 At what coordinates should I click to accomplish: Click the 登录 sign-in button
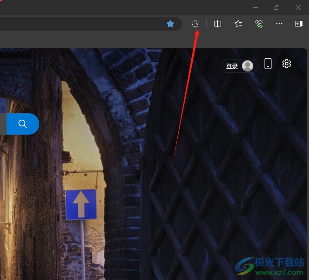click(x=240, y=66)
